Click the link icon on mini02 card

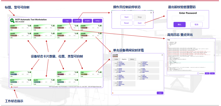pos(52,26)
